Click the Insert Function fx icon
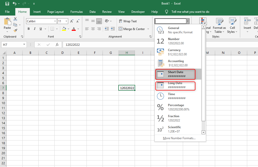The image size is (258, 167). coord(57,45)
